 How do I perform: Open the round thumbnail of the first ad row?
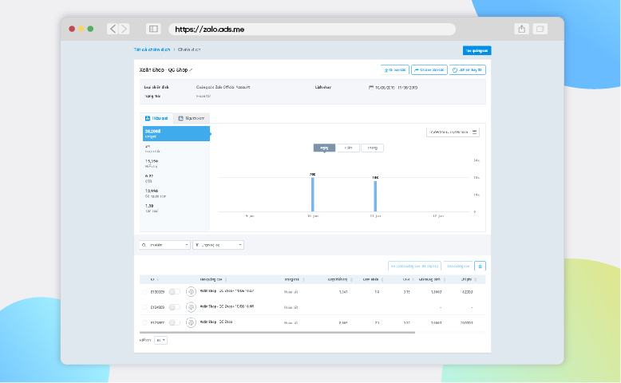pos(191,292)
